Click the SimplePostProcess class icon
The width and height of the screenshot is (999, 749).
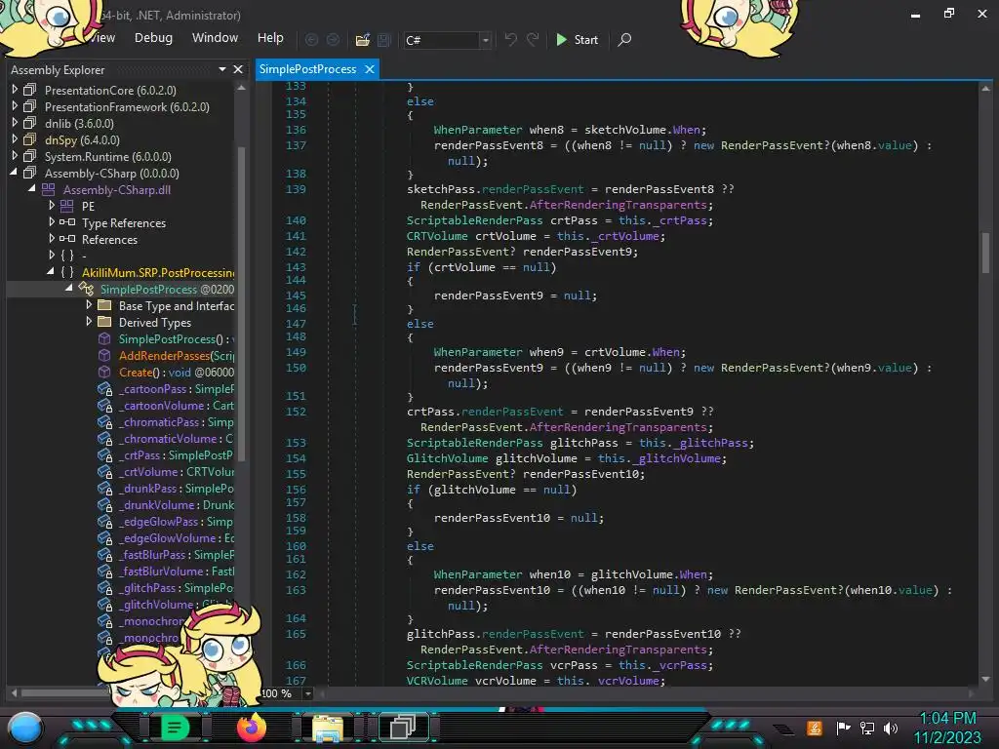[x=86, y=289]
